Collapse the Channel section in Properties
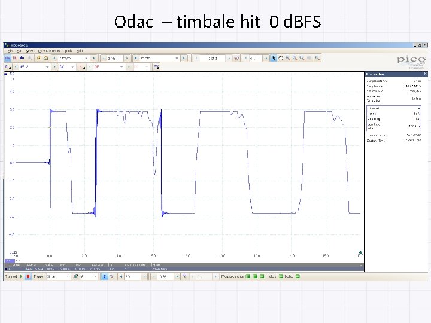Viewport: 431px width, 323px height. tap(419, 108)
